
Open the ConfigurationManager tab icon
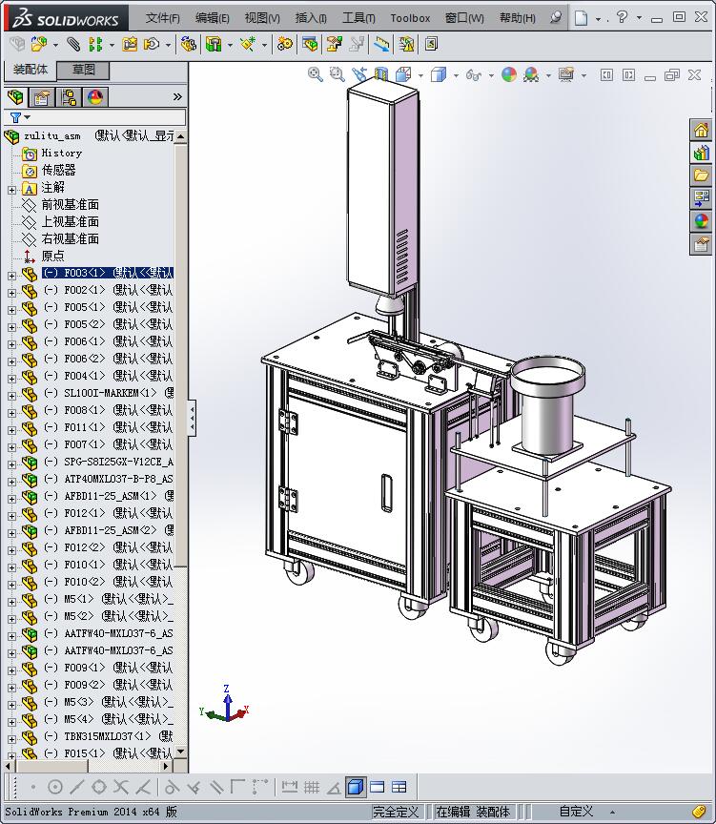pos(69,97)
